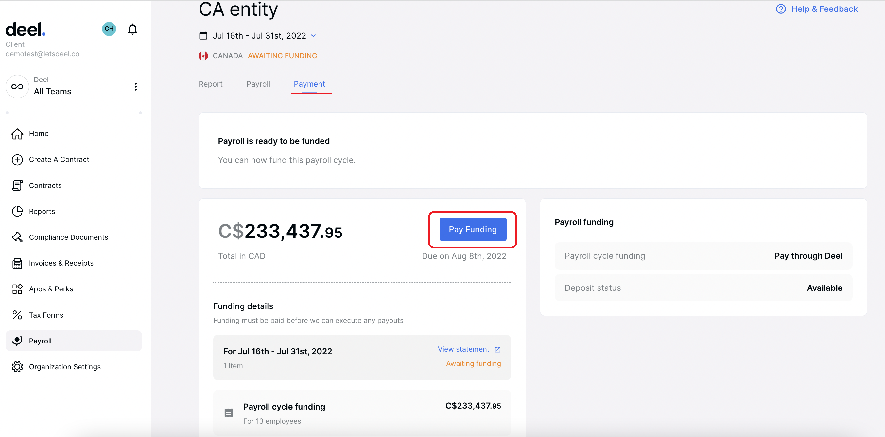Open the Contracts section icon

(x=17, y=185)
